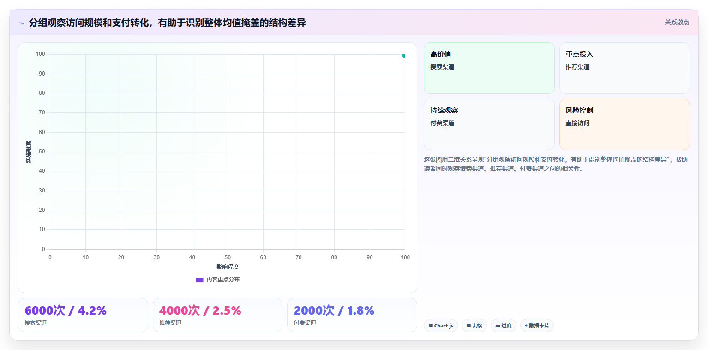Select the 进度 chip
Screen dimensions: 708x350
pos(503,326)
